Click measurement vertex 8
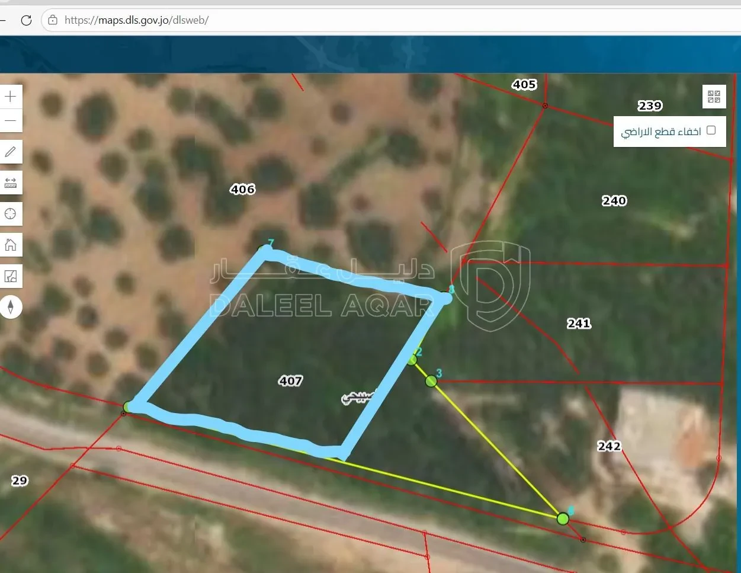This screenshot has height=573, width=741. (445, 296)
